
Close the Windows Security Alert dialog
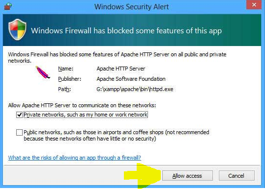(254, 5)
